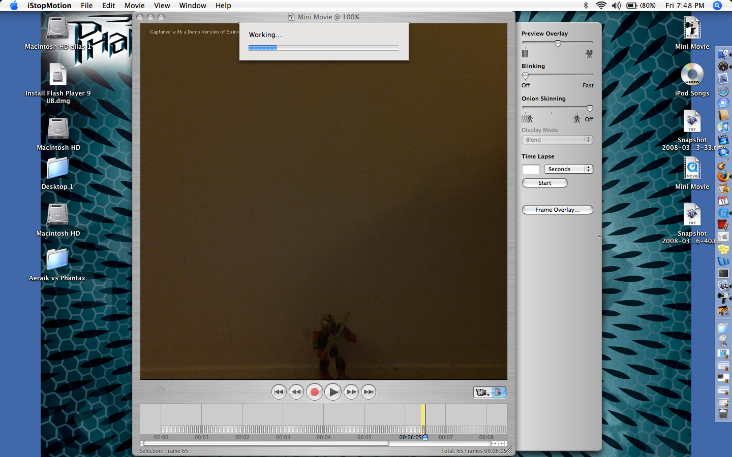
Task: Open the Display Mode Blend dropdown
Action: pyautogui.click(x=557, y=140)
